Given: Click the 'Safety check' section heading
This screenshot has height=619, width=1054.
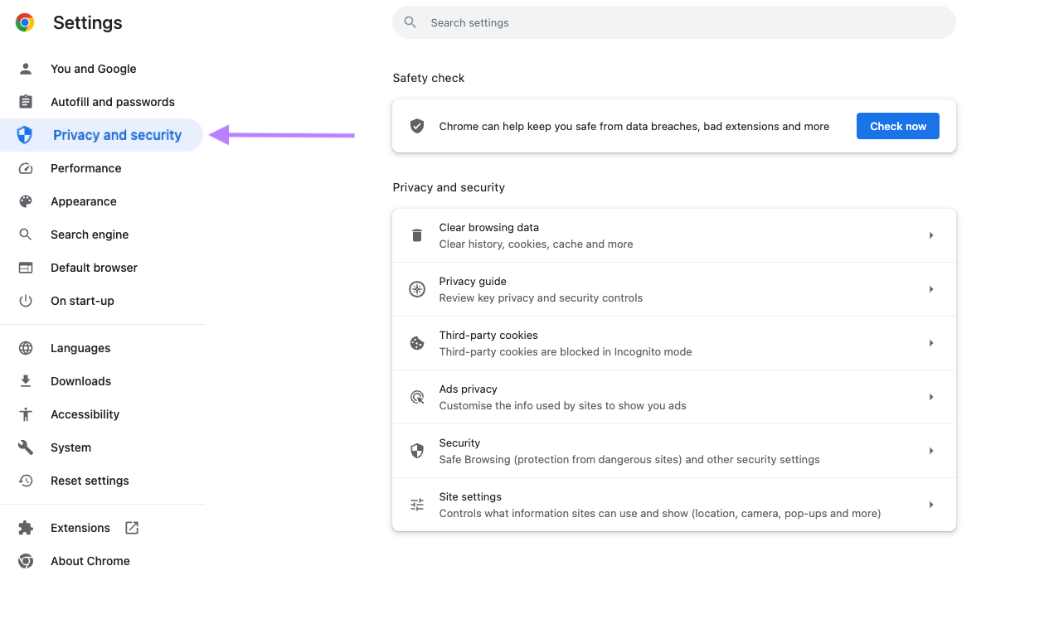Looking at the screenshot, I should pyautogui.click(x=429, y=78).
